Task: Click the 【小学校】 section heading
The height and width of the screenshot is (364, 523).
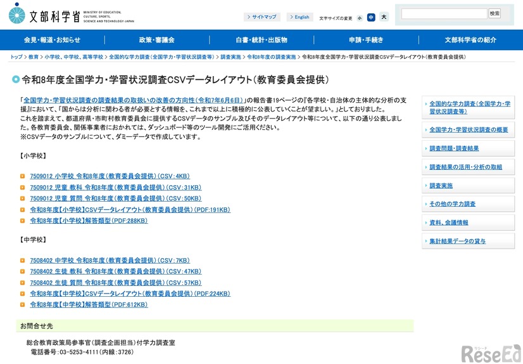Action: [x=33, y=156]
